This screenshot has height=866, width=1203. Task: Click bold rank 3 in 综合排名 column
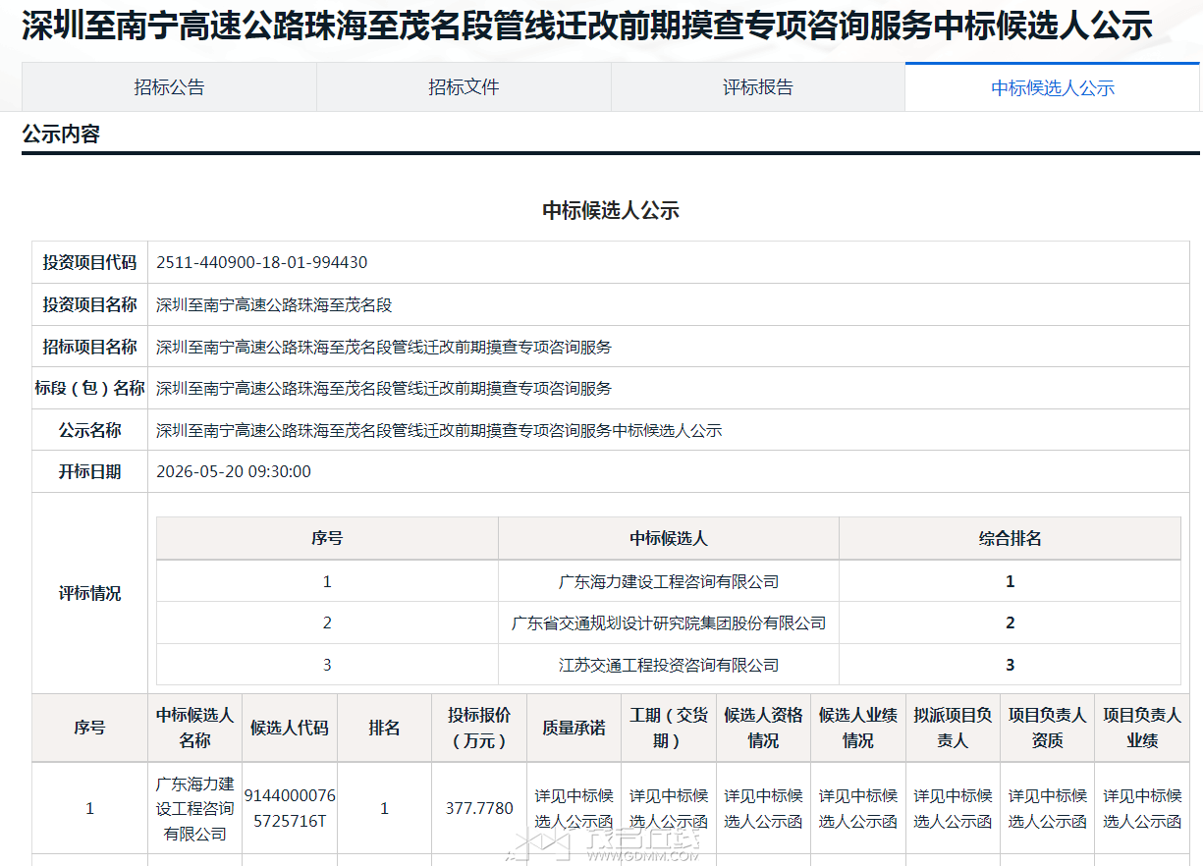point(1011,665)
